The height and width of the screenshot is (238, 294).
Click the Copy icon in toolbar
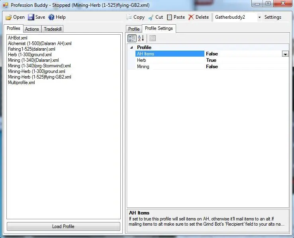(129, 17)
